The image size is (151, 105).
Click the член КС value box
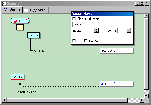pos(116,84)
